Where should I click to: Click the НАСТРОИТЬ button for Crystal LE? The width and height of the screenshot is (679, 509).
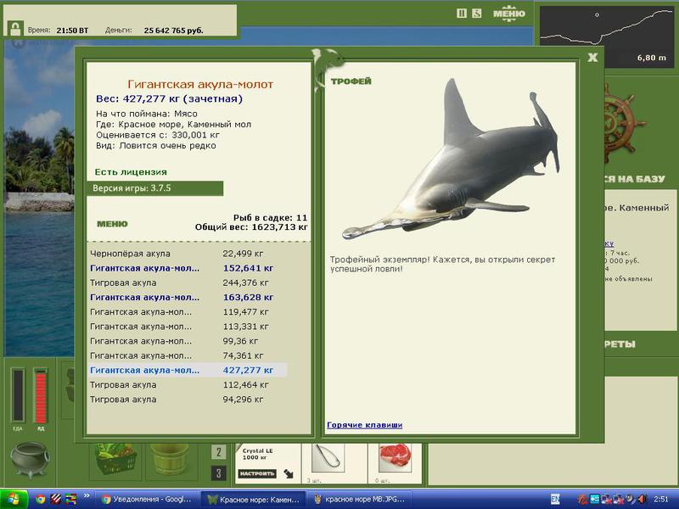(257, 473)
